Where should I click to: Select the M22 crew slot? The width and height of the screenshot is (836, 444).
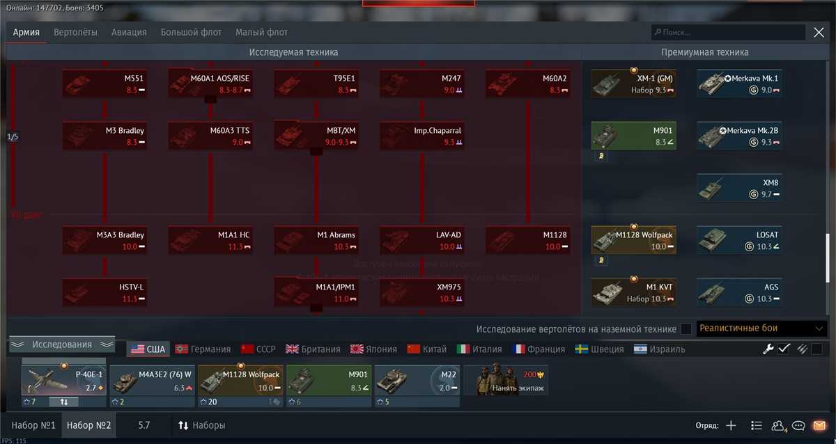(417, 381)
